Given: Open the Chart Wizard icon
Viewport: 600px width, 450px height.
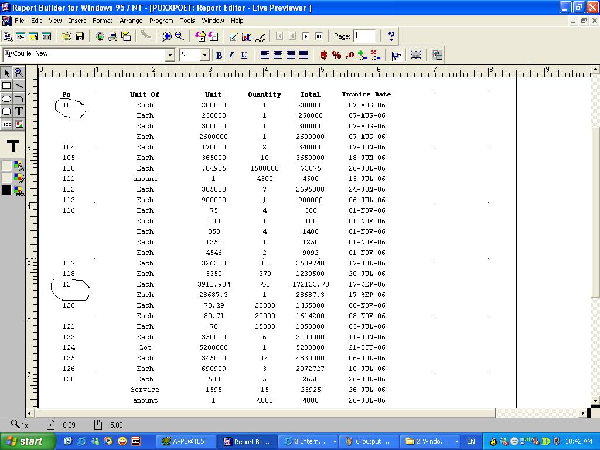Looking at the screenshot, I should coord(247,36).
